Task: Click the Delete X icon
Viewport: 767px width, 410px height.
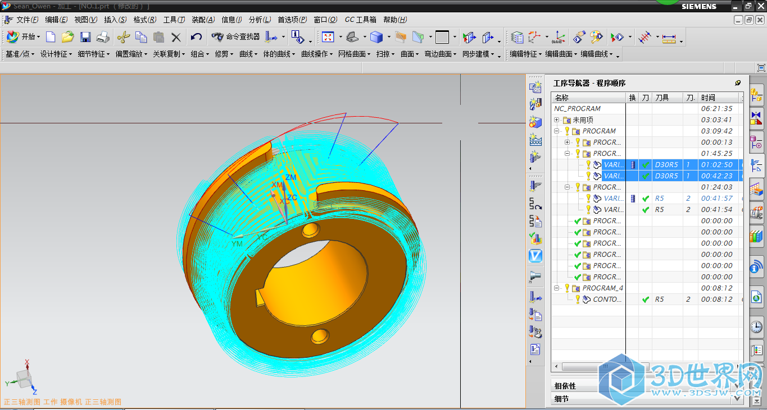Action: pos(176,37)
